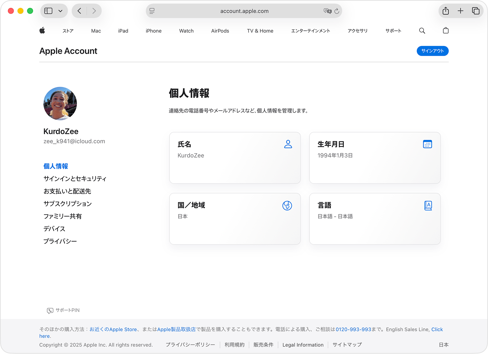488x354 pixels.
Task: Open the サイトマップ footer link
Action: pos(347,345)
